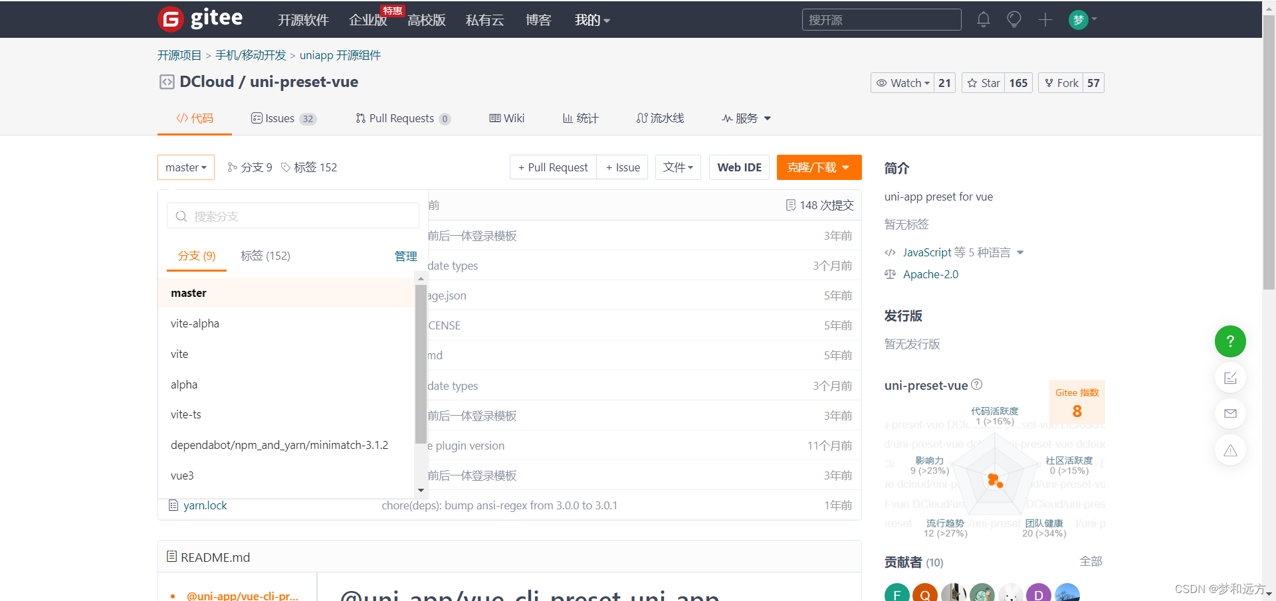1276x601 pixels.
Task: Click the 博客 navigation item
Action: click(538, 20)
